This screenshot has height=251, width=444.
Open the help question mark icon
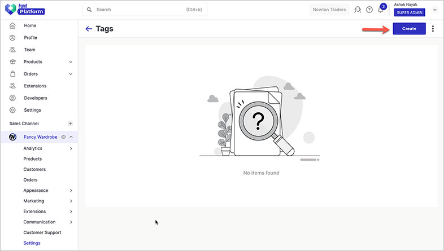pyautogui.click(x=369, y=10)
